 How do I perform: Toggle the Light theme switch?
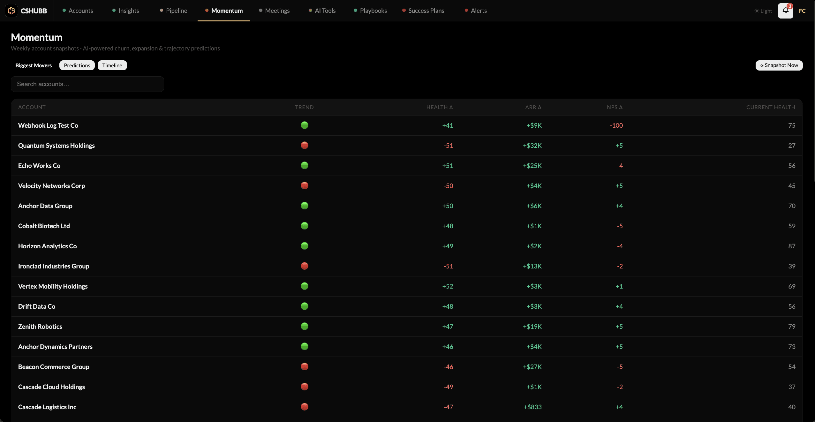(763, 11)
